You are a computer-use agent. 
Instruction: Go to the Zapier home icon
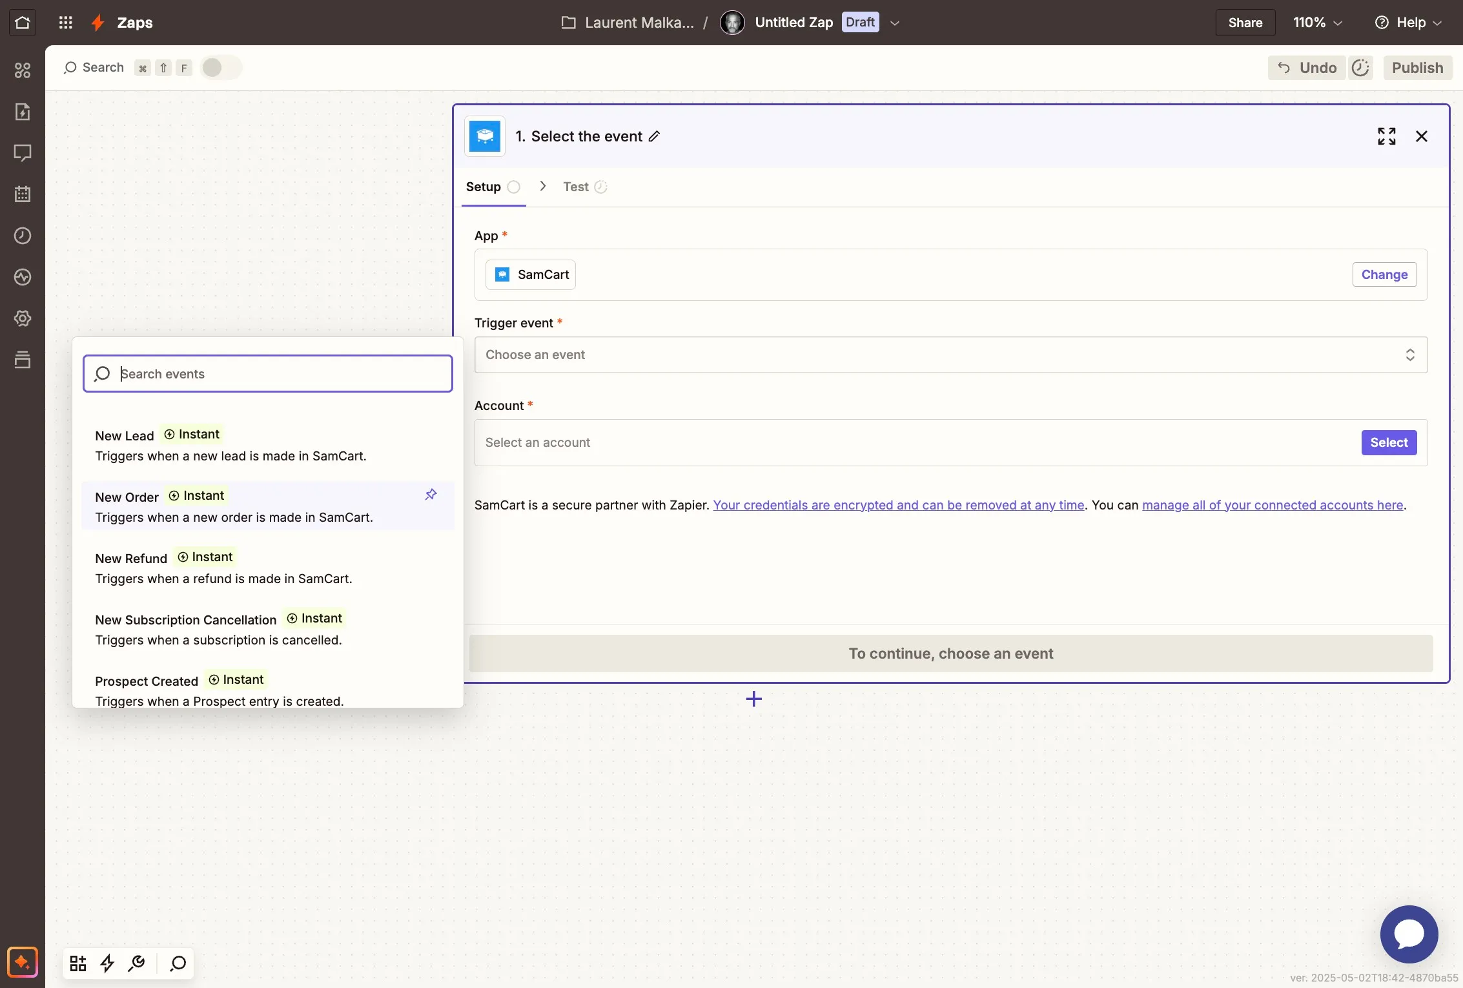pos(23,23)
